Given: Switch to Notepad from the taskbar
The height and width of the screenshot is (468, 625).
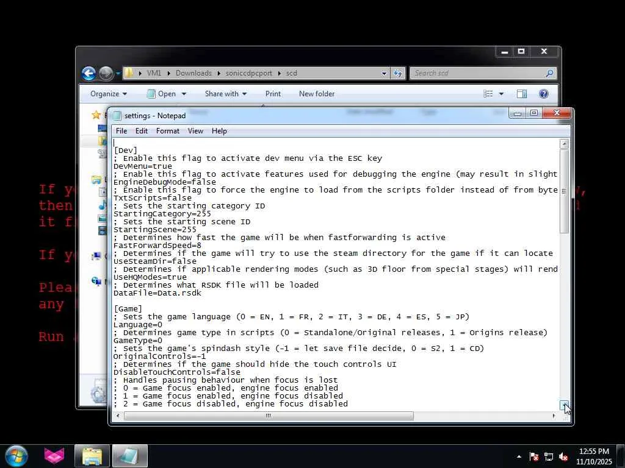Looking at the screenshot, I should click(130, 456).
